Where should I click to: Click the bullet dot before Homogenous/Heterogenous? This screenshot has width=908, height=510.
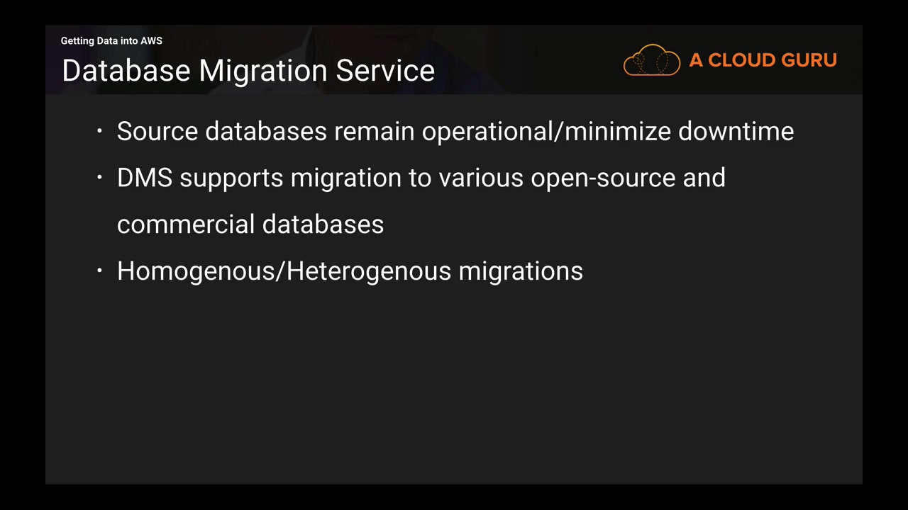click(x=100, y=271)
